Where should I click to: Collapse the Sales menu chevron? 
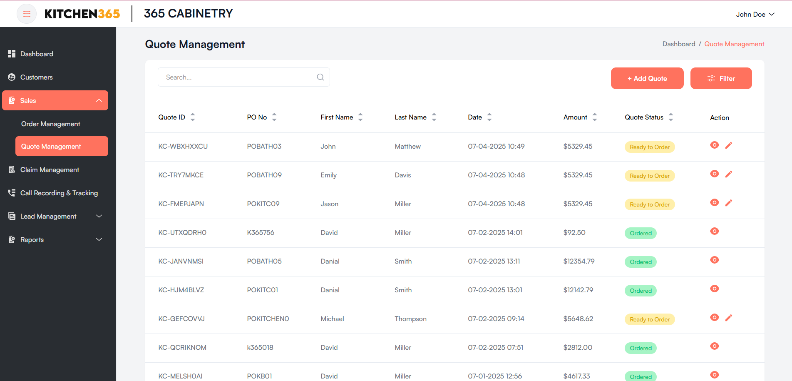click(x=99, y=100)
